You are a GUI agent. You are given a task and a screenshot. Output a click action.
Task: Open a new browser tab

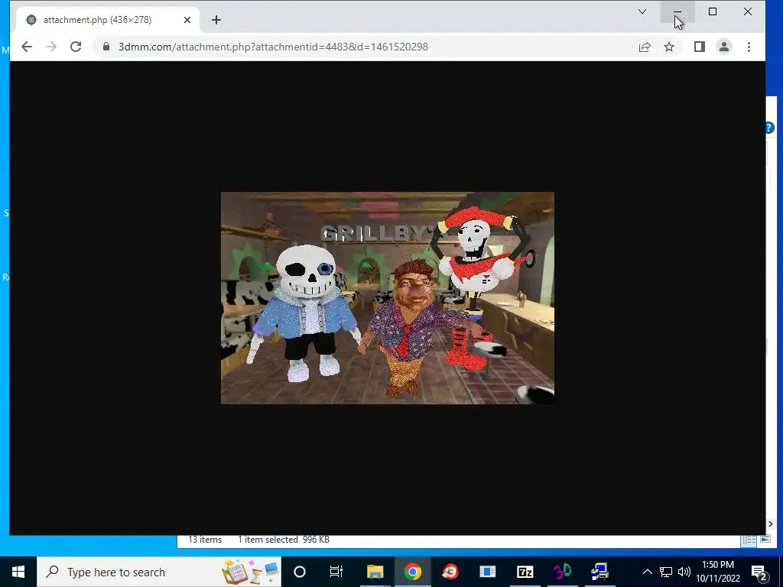(216, 20)
